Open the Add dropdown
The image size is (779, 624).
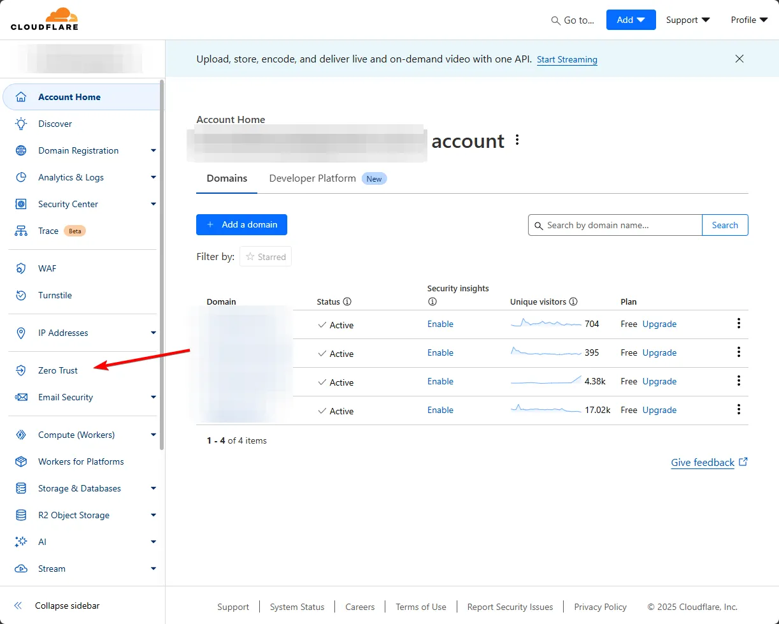tap(631, 20)
